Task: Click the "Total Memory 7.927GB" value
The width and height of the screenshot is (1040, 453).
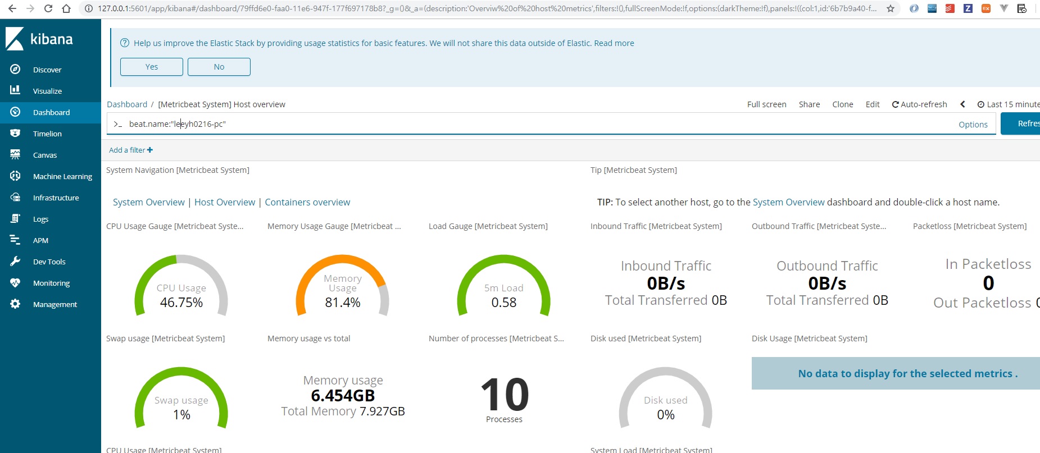Action: pos(343,411)
